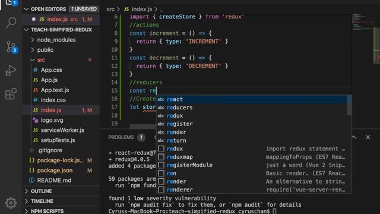Click the '//reducers' comment on line 14
Viewport: 380px width, 214px height.
(x=146, y=83)
